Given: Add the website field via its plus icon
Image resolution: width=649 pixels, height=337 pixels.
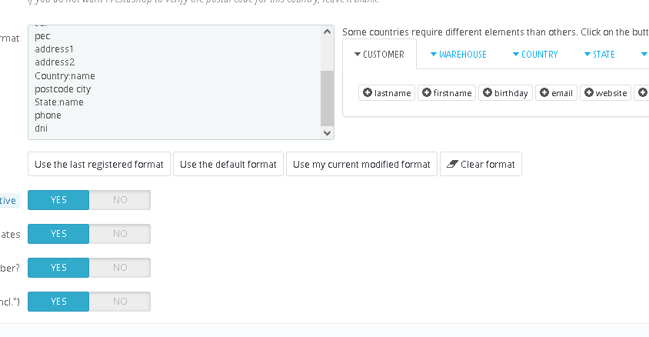Looking at the screenshot, I should (588, 92).
